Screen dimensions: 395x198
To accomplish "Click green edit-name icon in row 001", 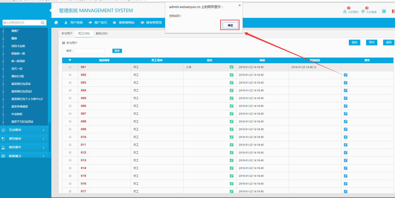I will click(x=231, y=67).
